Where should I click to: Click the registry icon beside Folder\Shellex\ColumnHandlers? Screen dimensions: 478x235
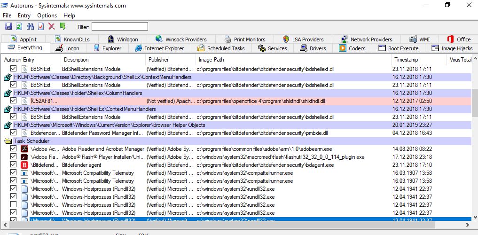tap(8, 93)
